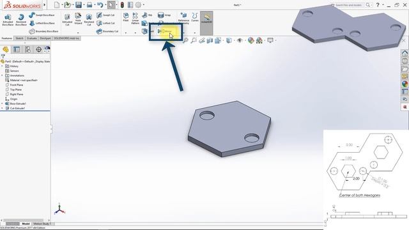The height and width of the screenshot is (230, 409).
Task: Open the Curves dropdown arrow
Action: [194, 33]
